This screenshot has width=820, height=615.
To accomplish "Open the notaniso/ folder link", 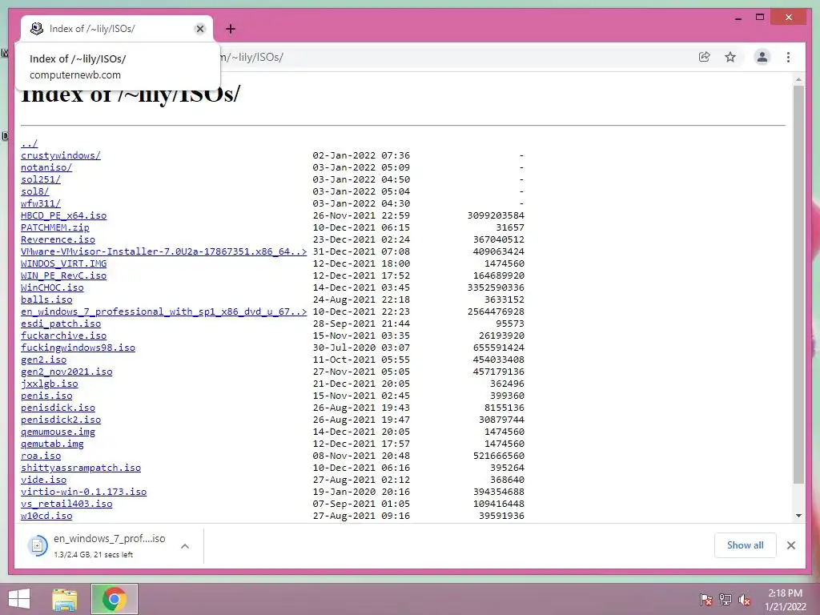I will coord(46,167).
